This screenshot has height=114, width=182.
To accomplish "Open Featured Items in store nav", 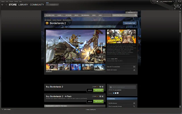I will pyautogui.click(x=50, y=15).
